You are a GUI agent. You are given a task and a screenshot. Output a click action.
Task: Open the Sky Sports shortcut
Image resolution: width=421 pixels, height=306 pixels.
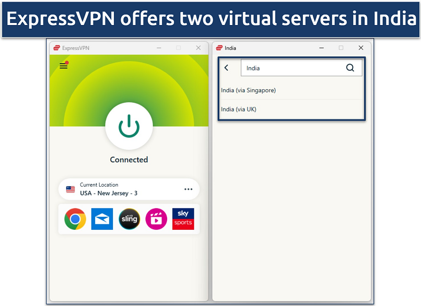183,218
